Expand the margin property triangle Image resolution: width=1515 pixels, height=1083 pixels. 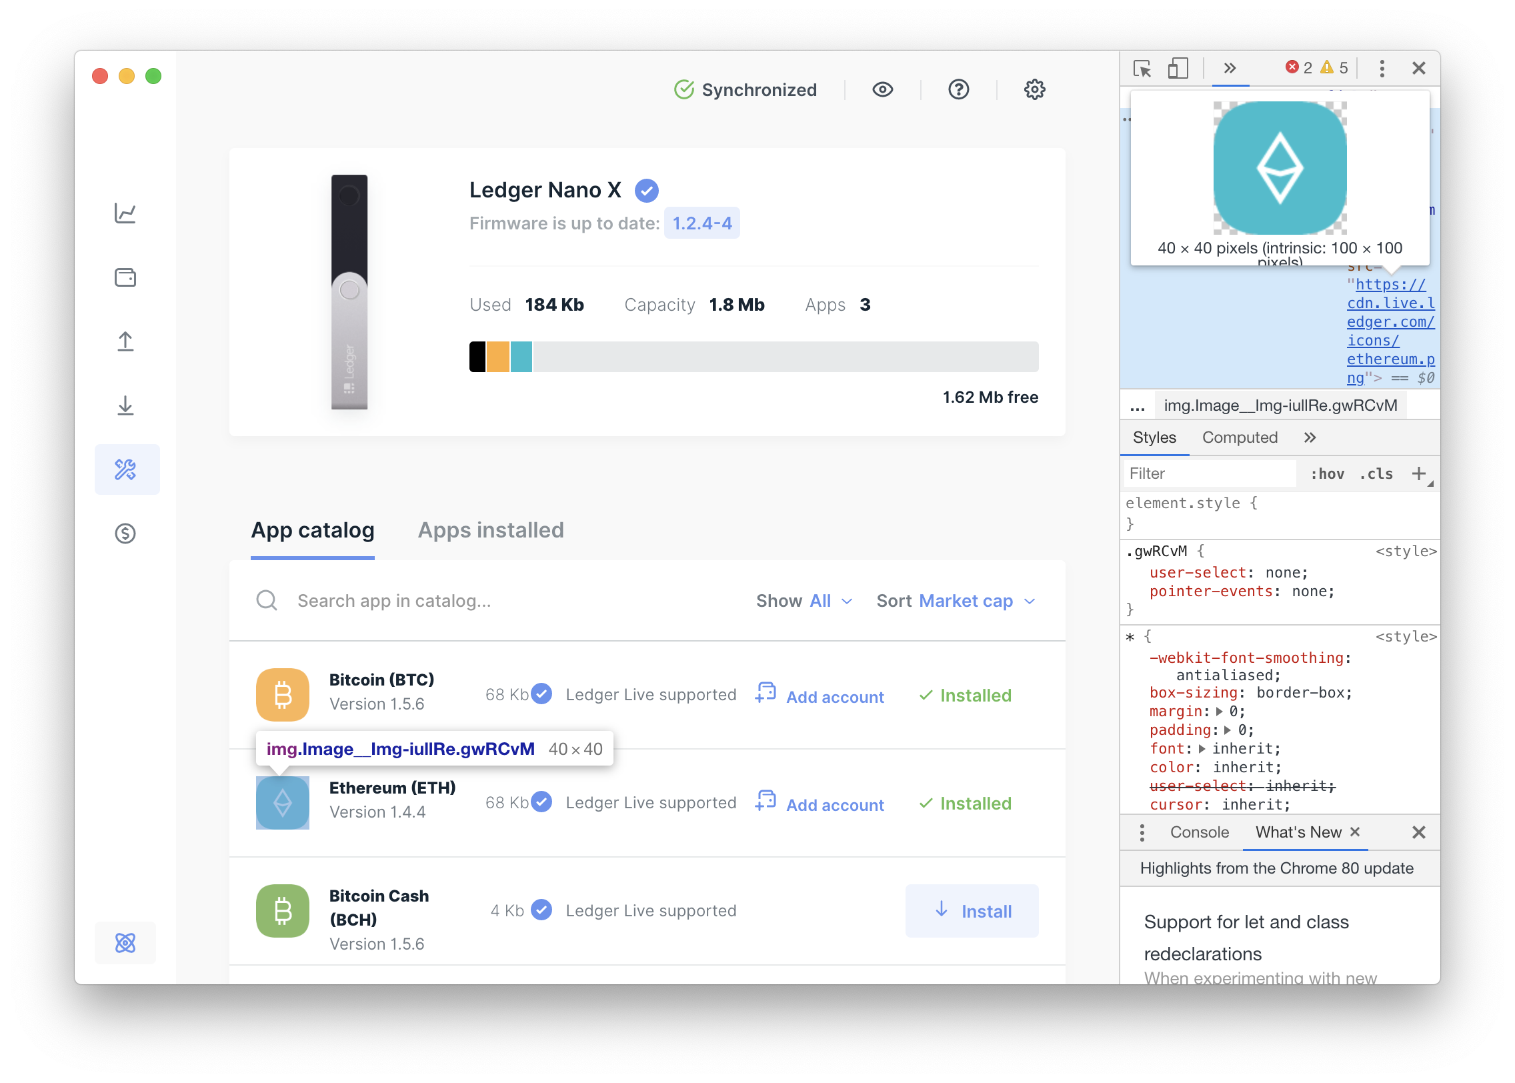point(1220,712)
